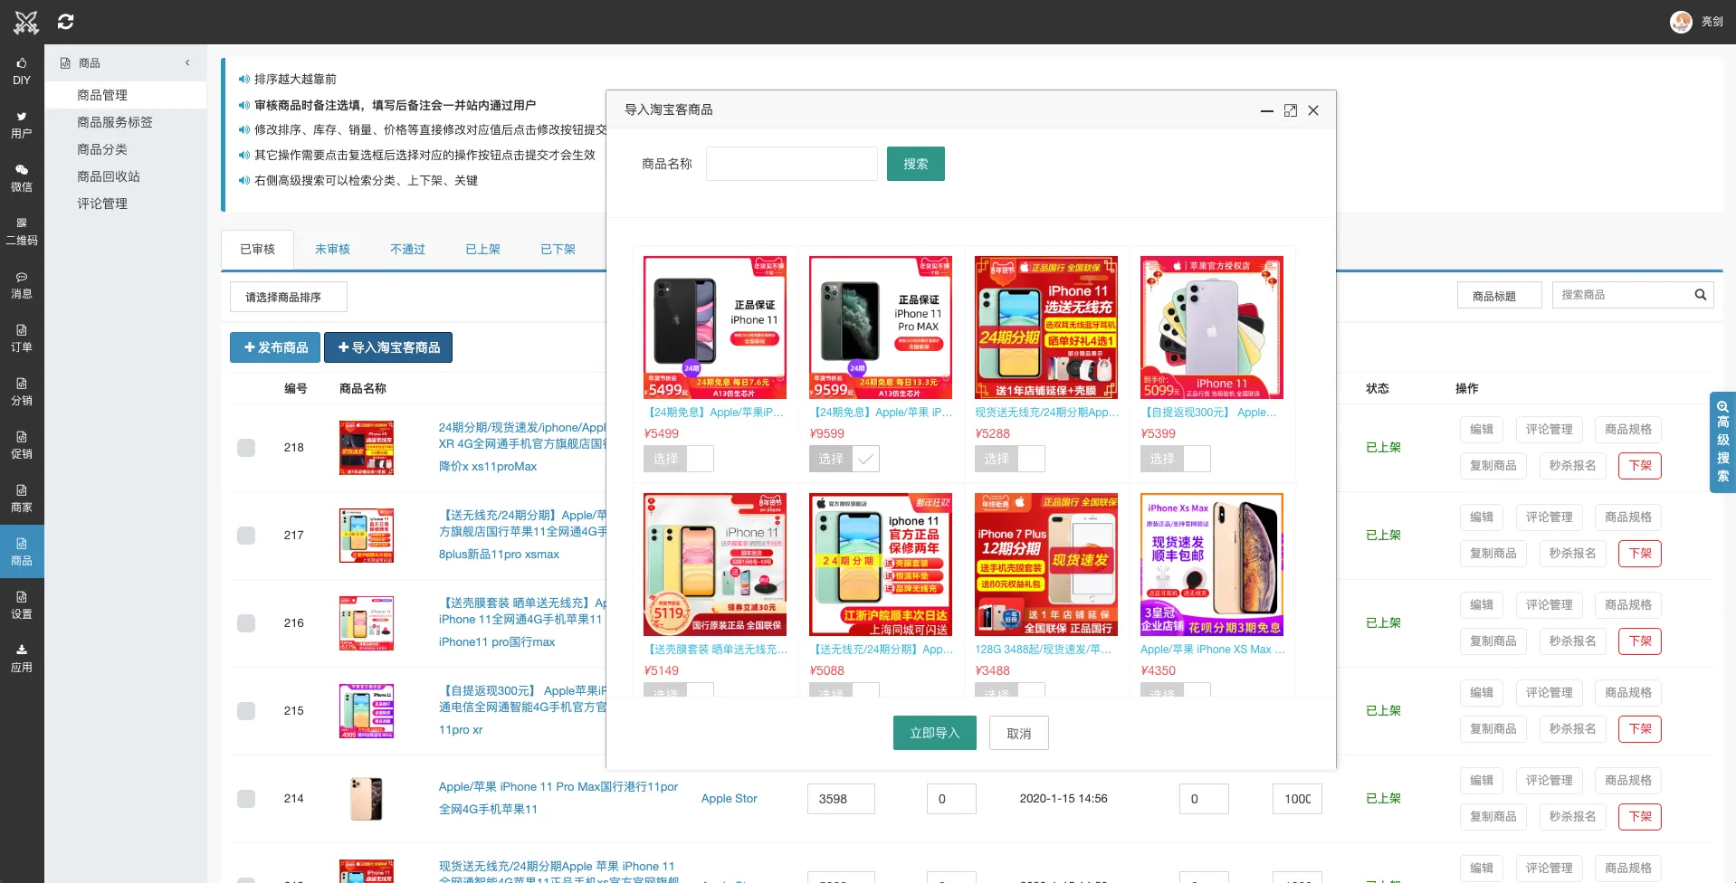Switch to the 未审核 tab
Screen dimensions: 1736x883
332,250
